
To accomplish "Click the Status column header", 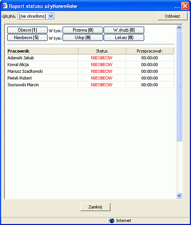I will (x=102, y=51).
